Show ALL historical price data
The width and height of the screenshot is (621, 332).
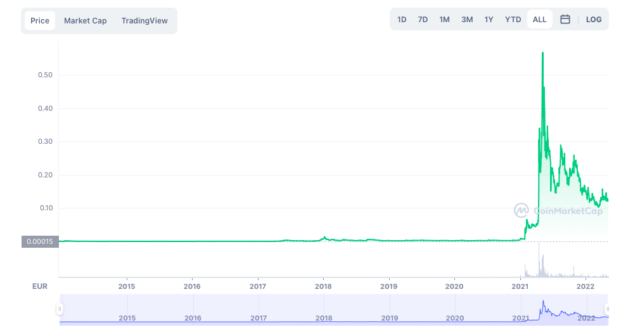tap(539, 20)
